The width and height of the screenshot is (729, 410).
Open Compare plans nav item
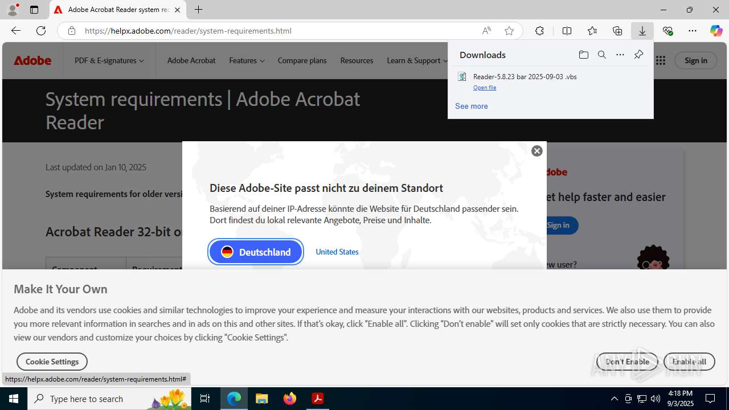click(x=302, y=60)
